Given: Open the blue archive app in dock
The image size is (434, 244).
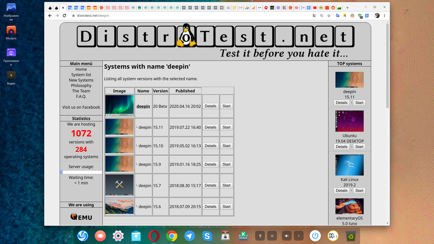Looking at the screenshot, I should pos(136,236).
